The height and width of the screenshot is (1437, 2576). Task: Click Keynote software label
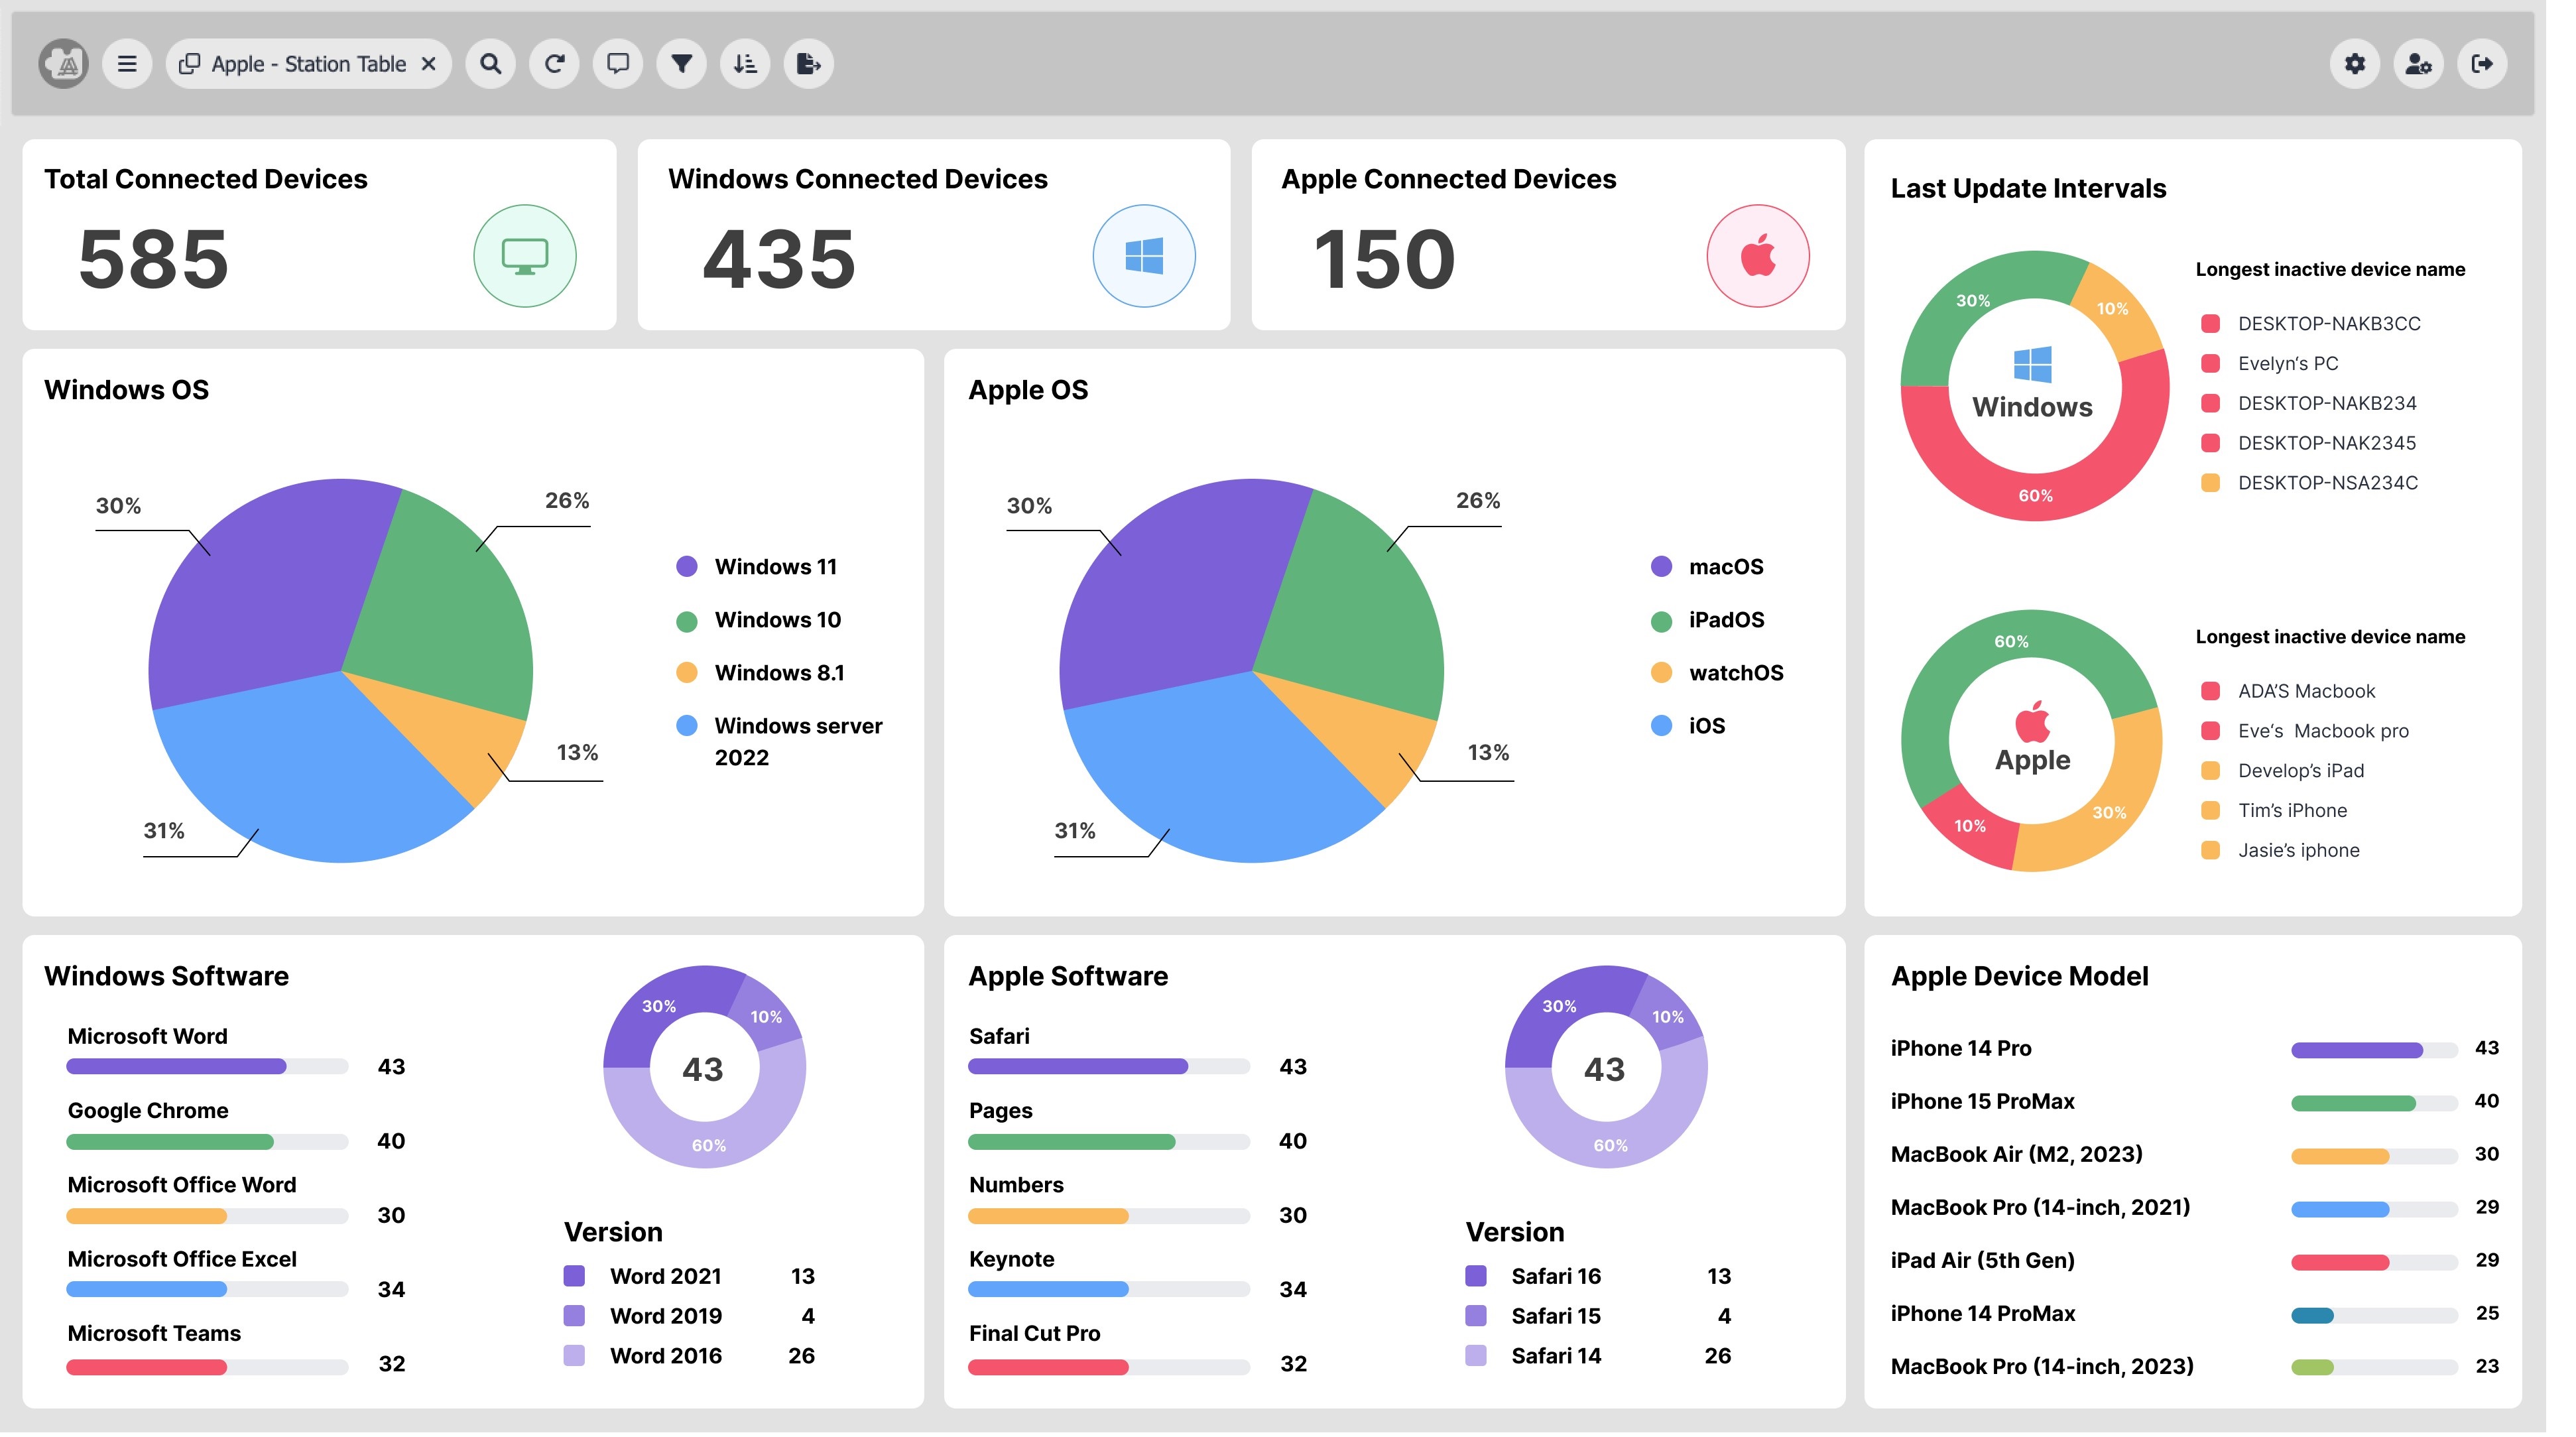tap(1011, 1260)
